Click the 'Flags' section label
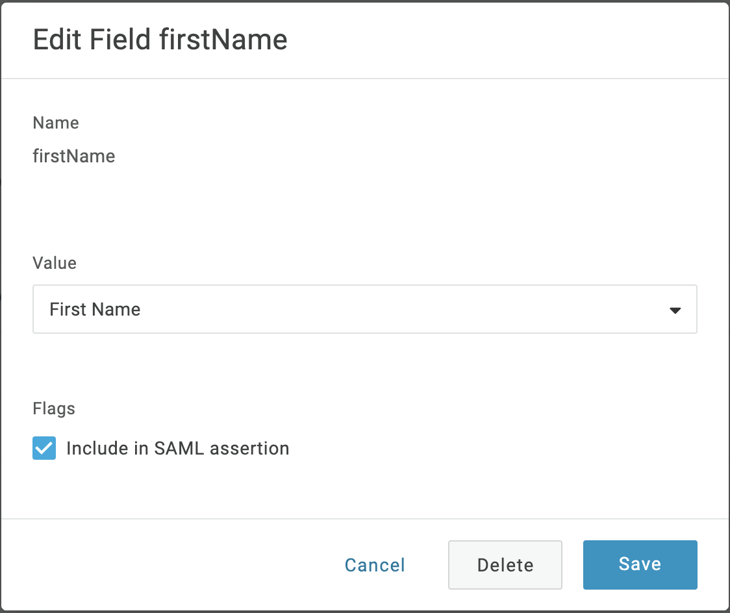This screenshot has height=613, width=730. (x=54, y=408)
